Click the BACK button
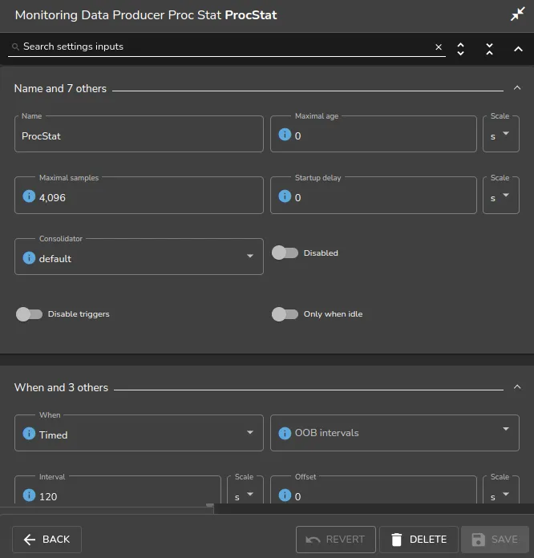Image resolution: width=534 pixels, height=558 pixels. pyautogui.click(x=47, y=540)
